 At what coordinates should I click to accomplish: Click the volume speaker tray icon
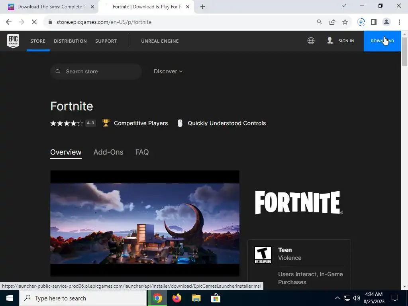coord(357,298)
